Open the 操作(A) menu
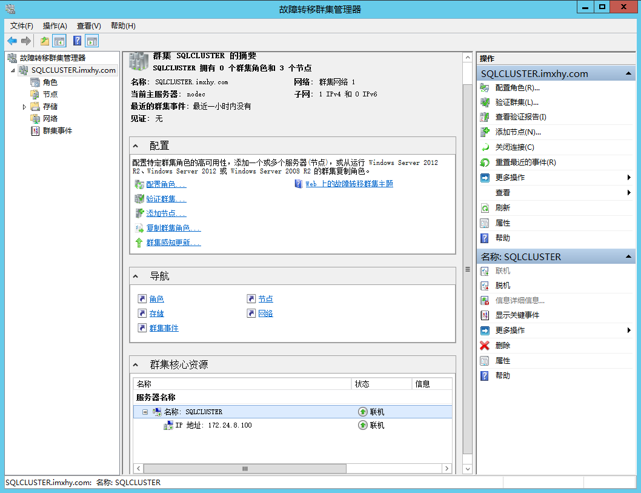 point(55,26)
